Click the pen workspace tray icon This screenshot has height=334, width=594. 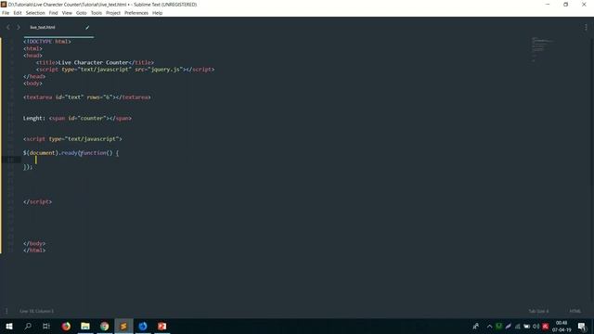508,326
